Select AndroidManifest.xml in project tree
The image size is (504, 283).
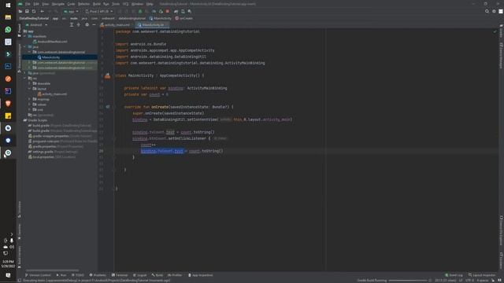point(53,42)
